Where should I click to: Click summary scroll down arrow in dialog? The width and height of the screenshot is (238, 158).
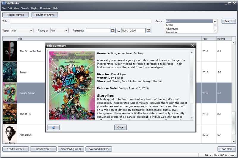(x=192, y=118)
